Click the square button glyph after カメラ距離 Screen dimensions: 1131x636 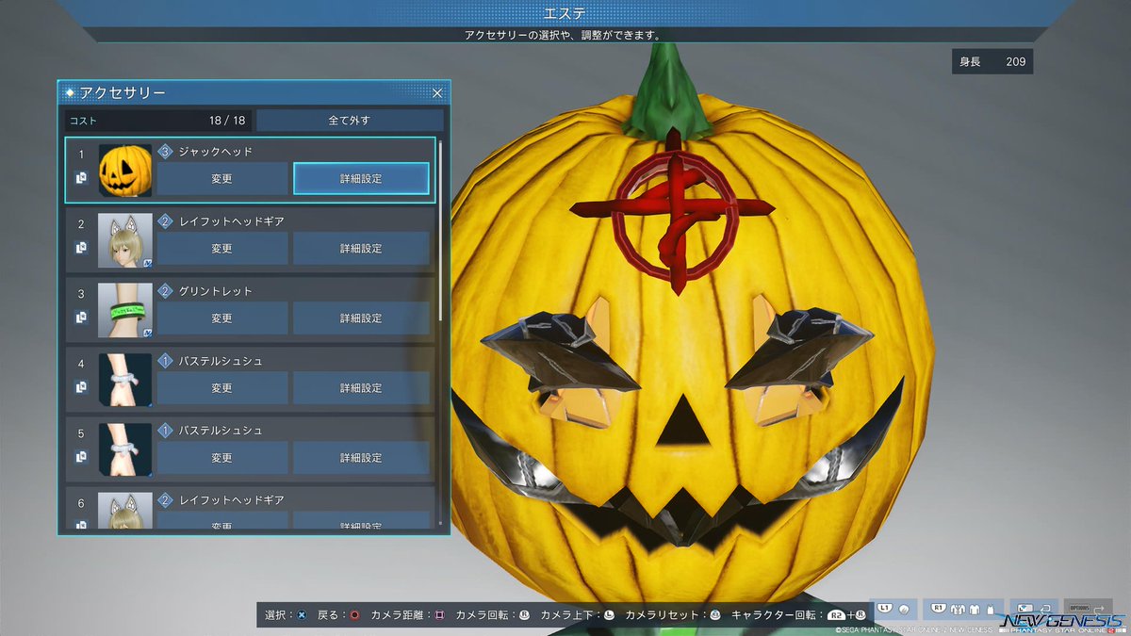(x=439, y=615)
